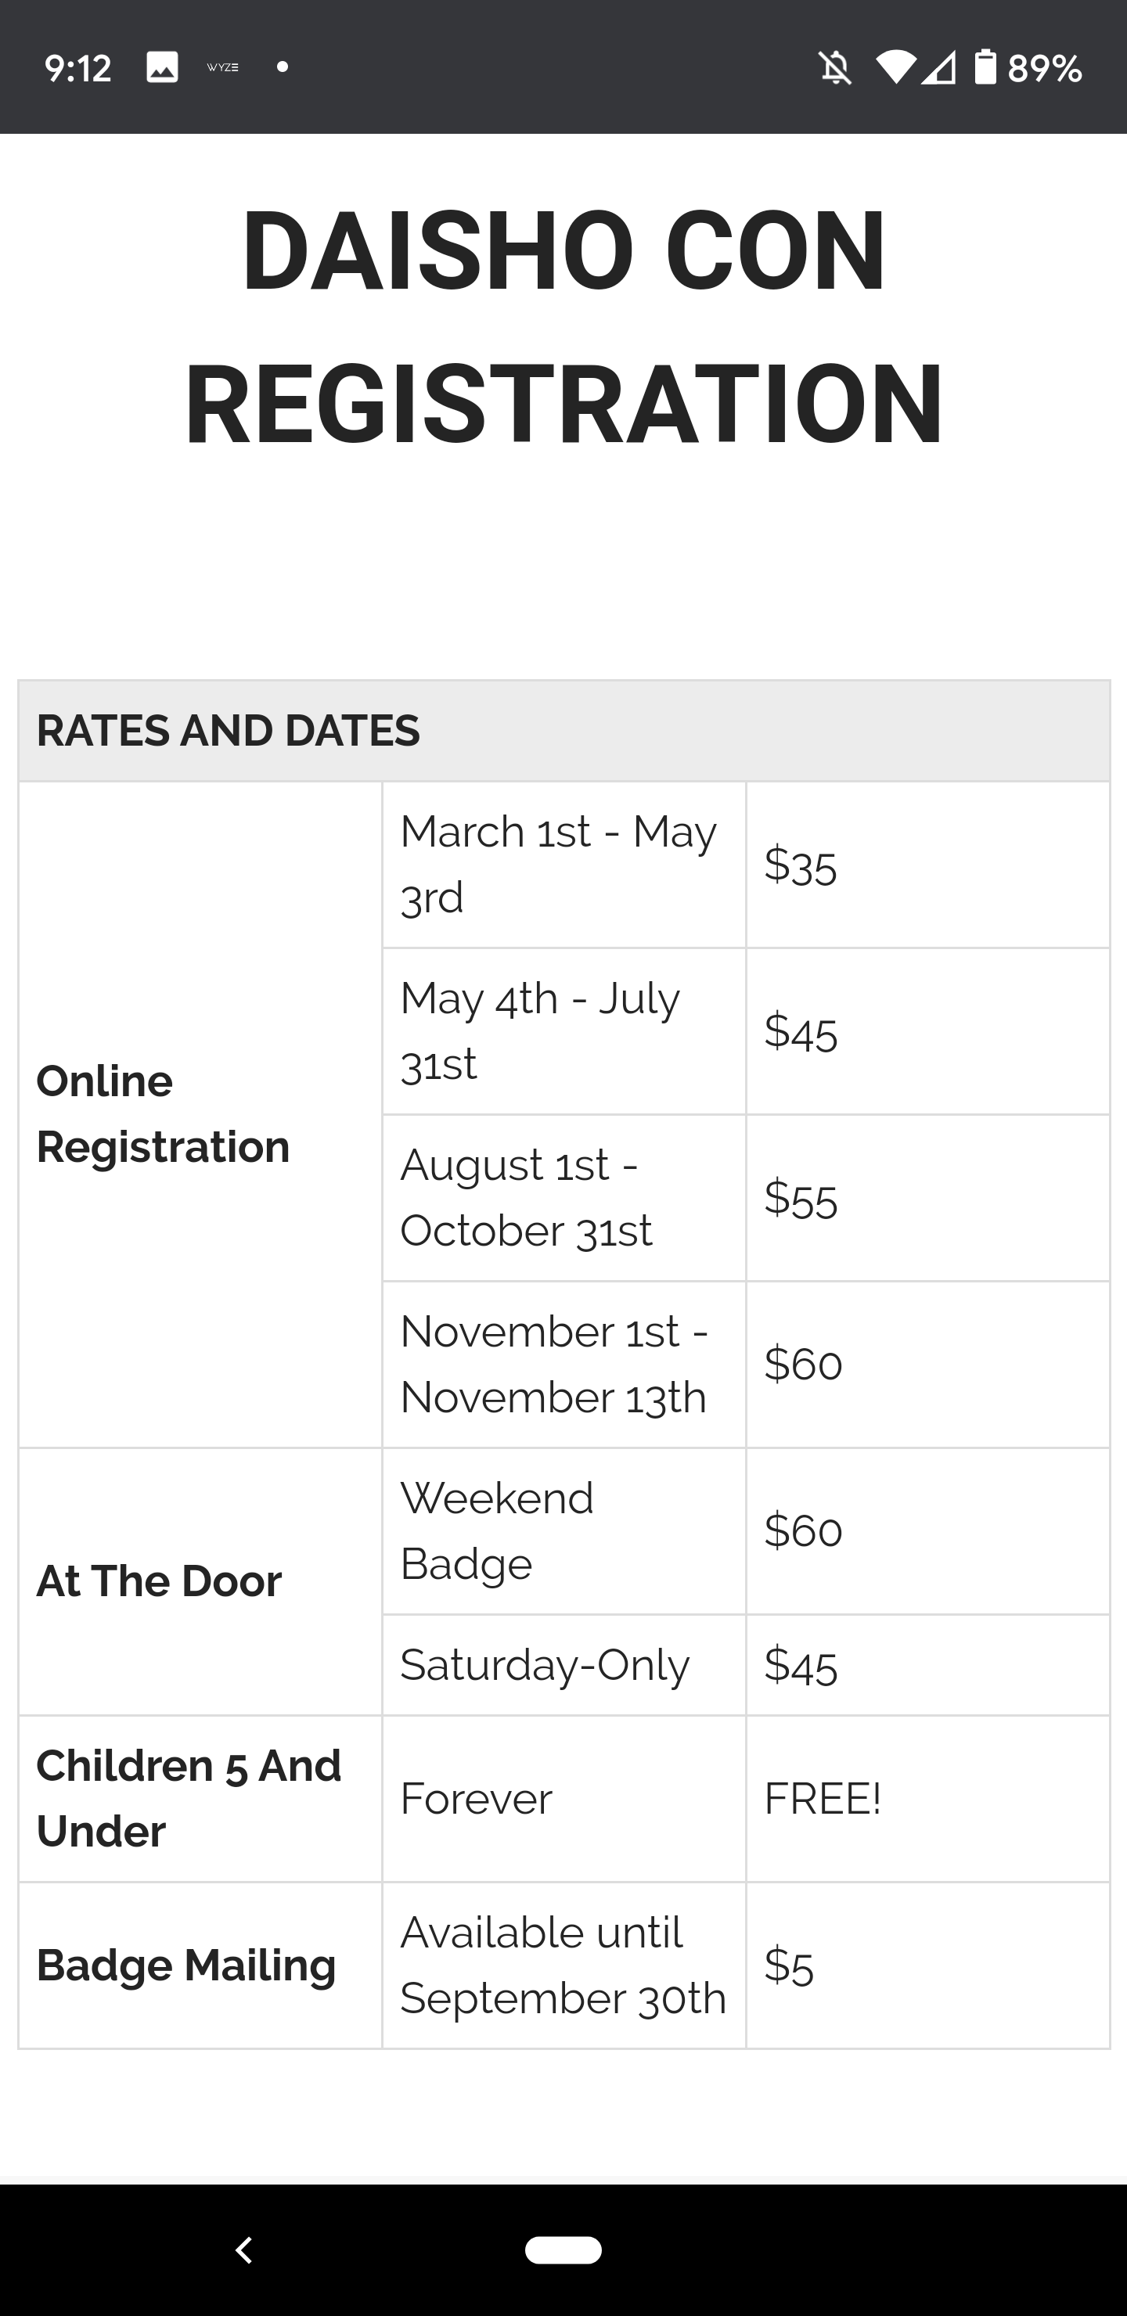The width and height of the screenshot is (1127, 2316).
Task: Select the Rates and Dates table header
Action: pyautogui.click(x=564, y=731)
